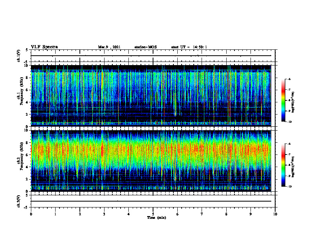Click the ch.1 color bar log(PSD) units label

pyautogui.click(x=293, y=102)
